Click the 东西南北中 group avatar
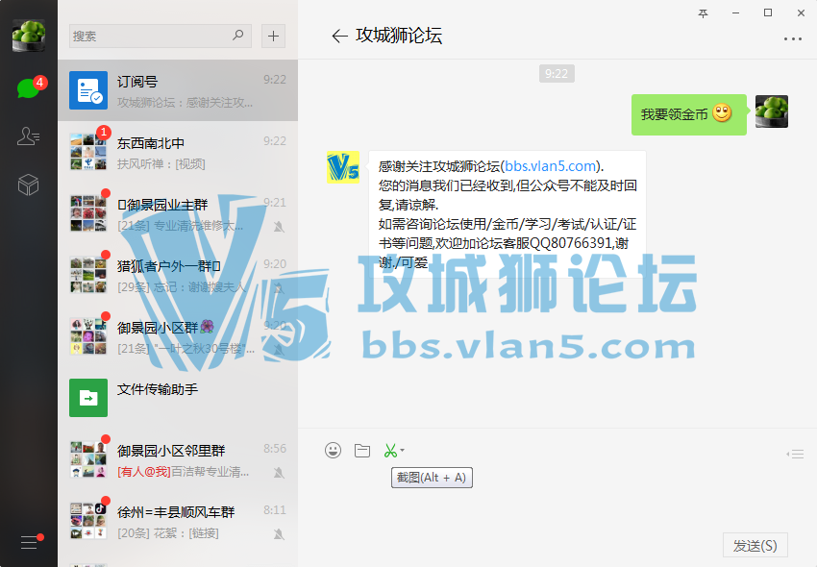Screen dimensions: 817x567 tap(88, 152)
